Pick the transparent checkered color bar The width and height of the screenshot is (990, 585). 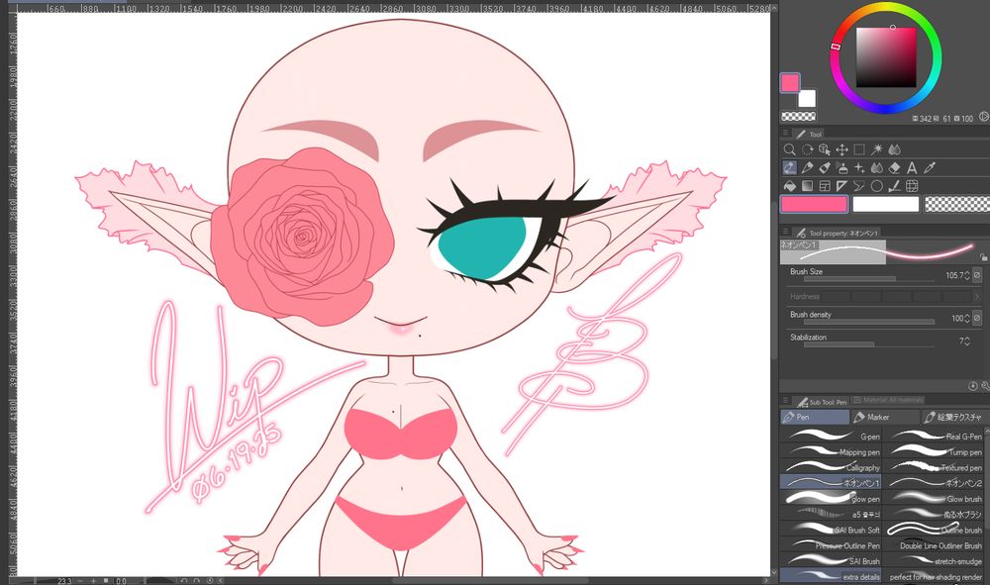click(957, 204)
